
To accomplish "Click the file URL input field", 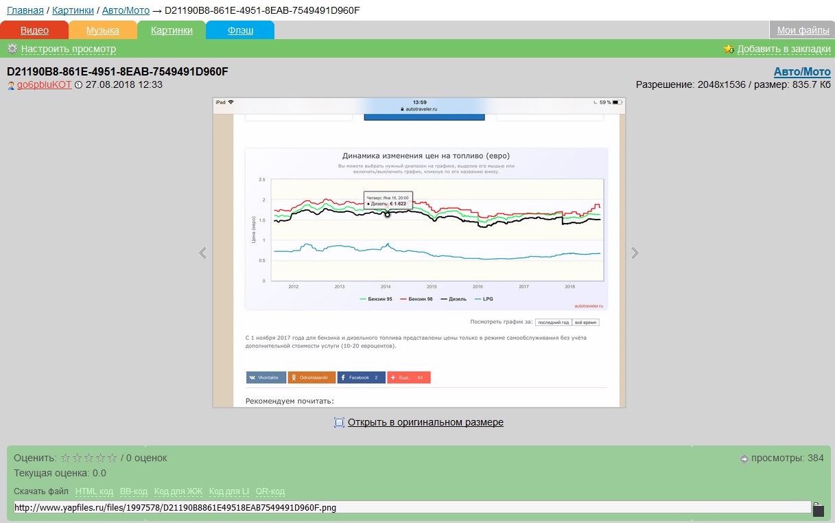I will (412, 507).
